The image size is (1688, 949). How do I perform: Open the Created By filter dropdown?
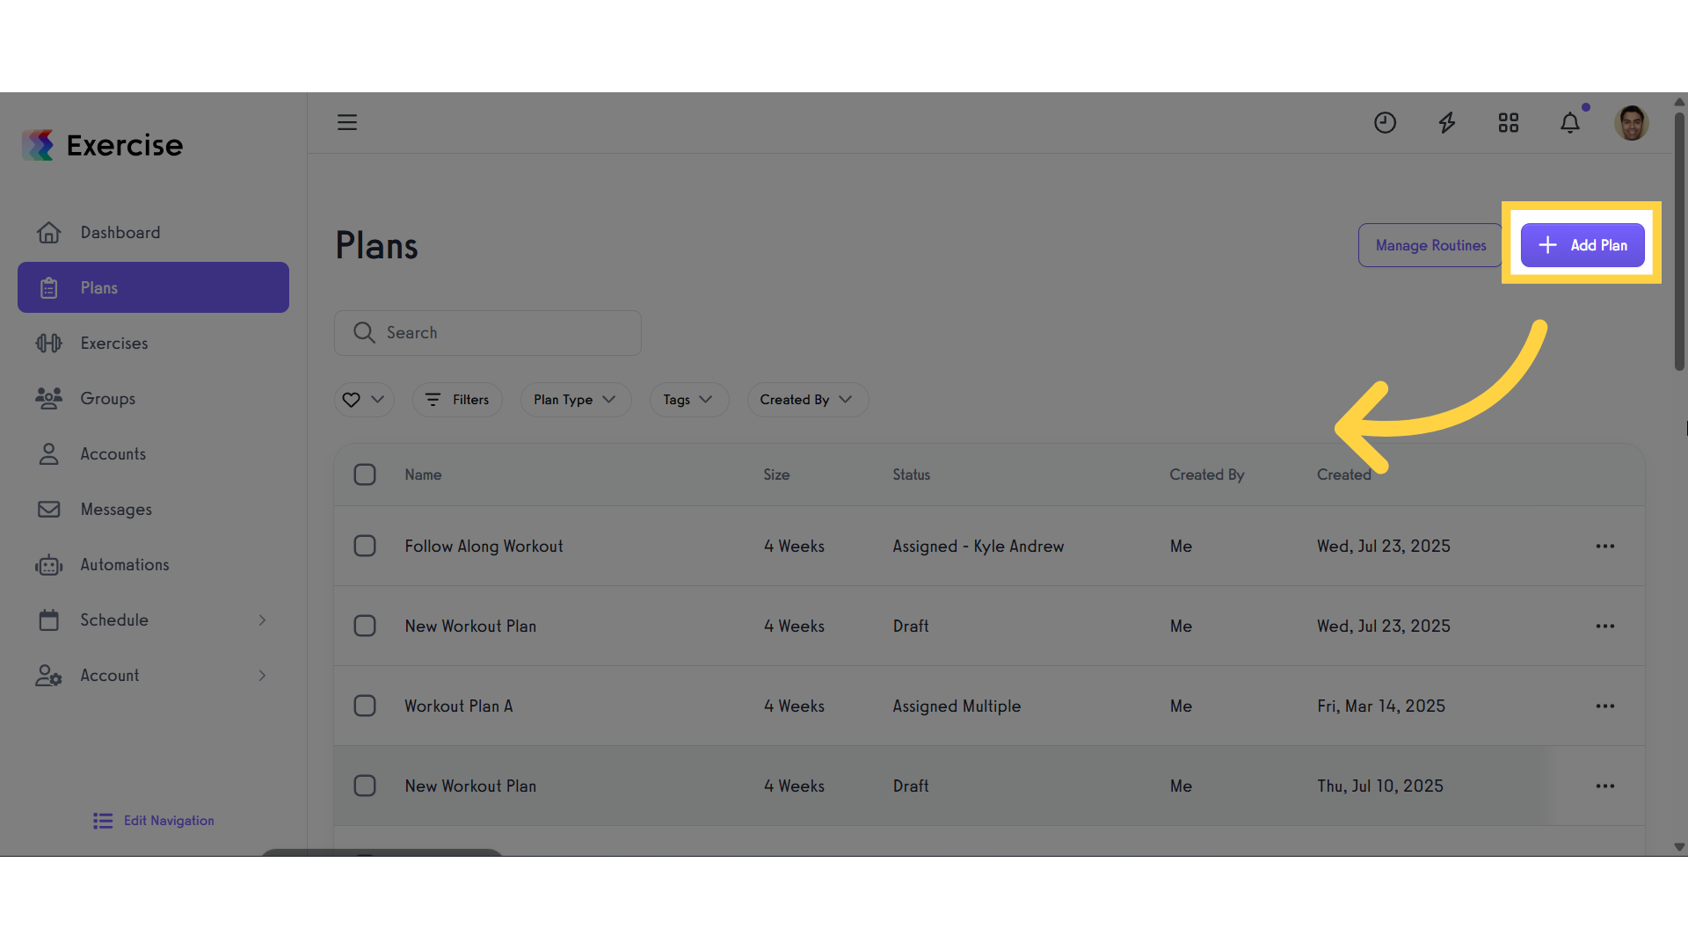point(808,400)
